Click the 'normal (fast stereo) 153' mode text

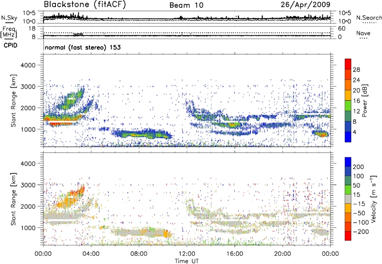coord(83,47)
